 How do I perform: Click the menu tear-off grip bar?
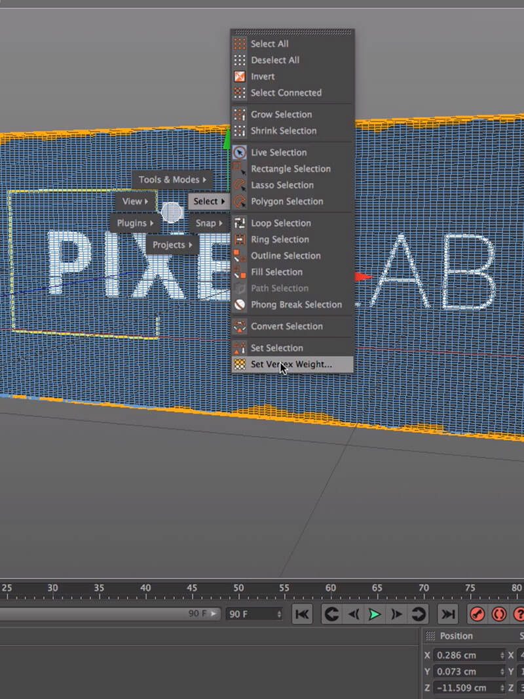point(293,32)
